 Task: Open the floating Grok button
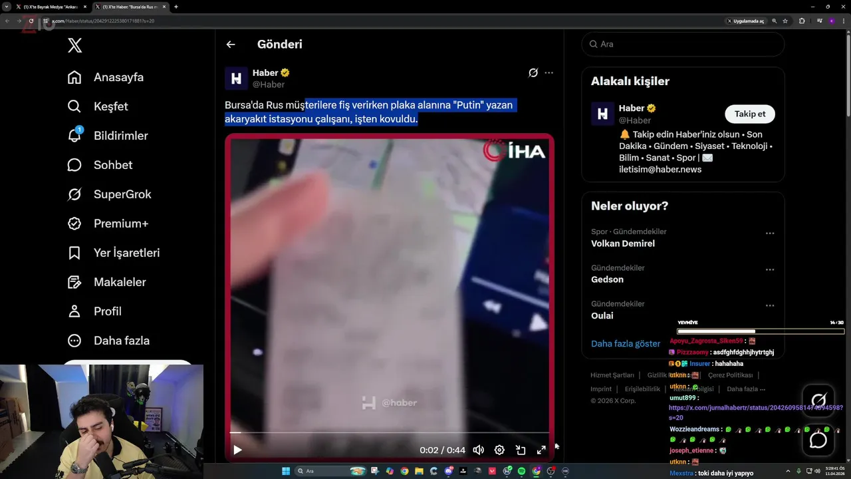818,401
